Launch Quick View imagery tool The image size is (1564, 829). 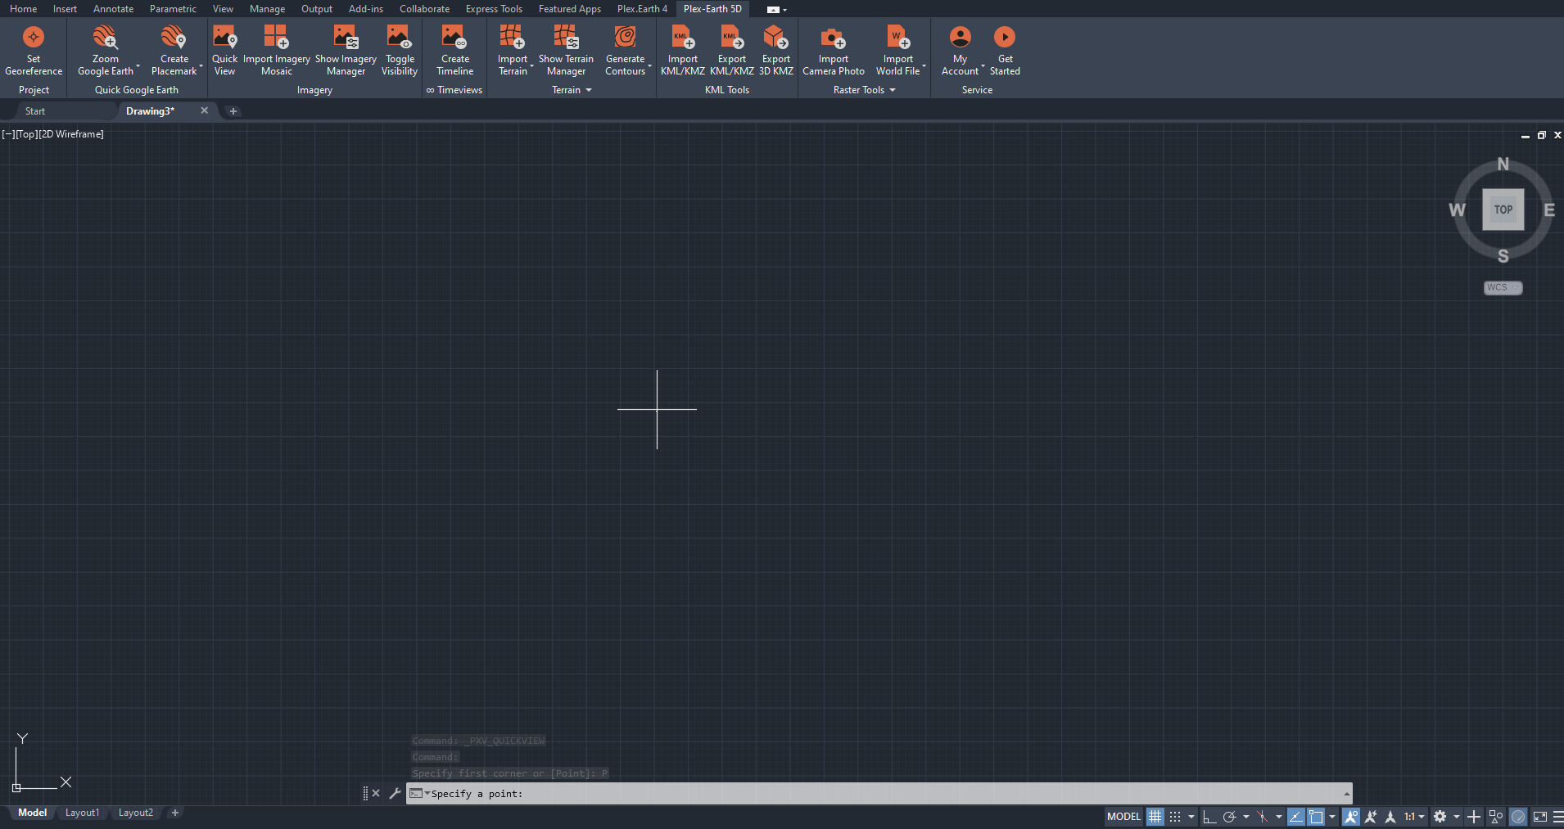[224, 51]
